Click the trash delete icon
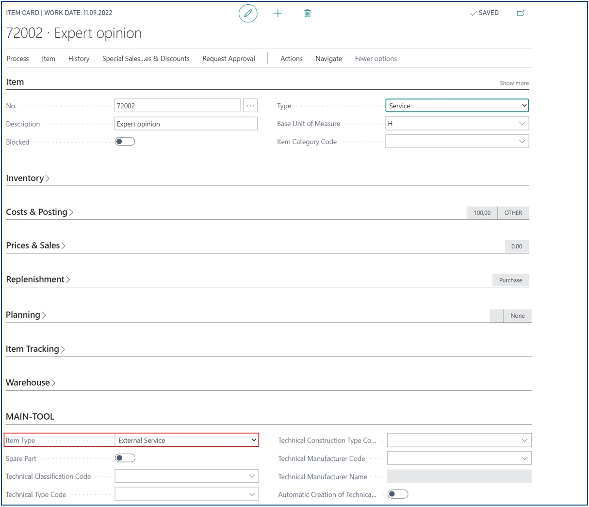 307,14
